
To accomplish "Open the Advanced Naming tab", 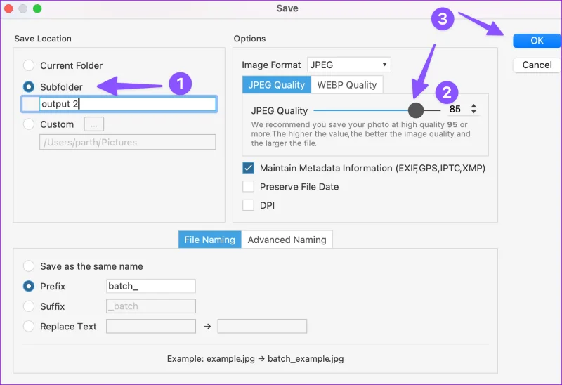I will 287,240.
